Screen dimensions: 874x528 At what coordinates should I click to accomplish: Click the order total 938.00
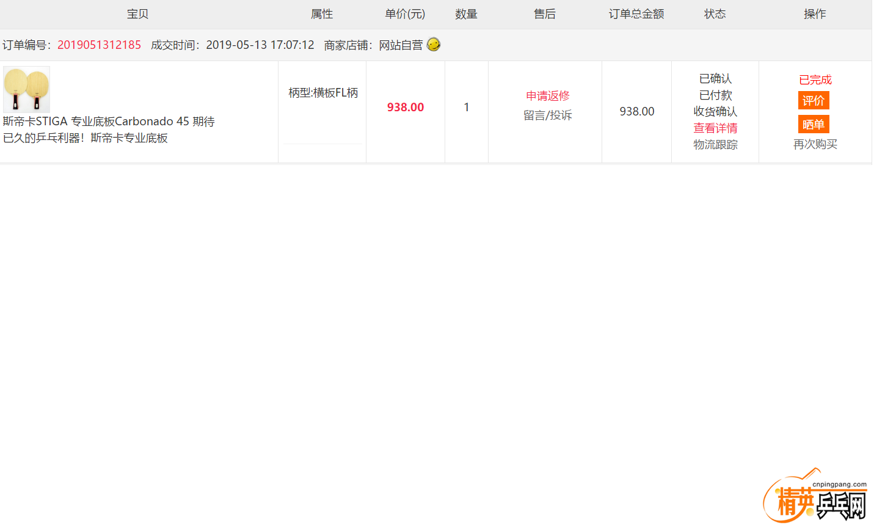[x=636, y=111]
